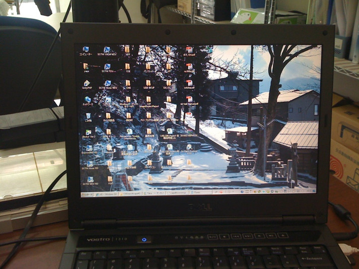Switch to the Internet Explorer taskbar window
The width and height of the screenshot is (359, 269).
[106, 194]
